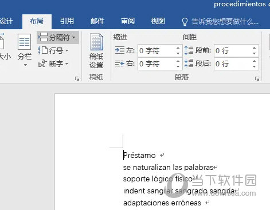Open the 分栏 columns dropdown
Screen dimensions: 270x210
(x=25, y=50)
